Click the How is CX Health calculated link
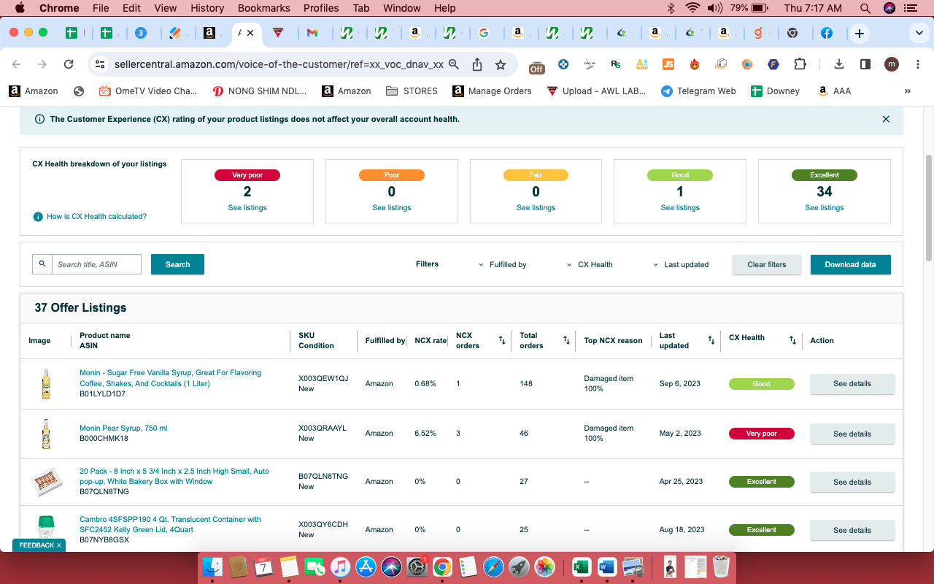 pyautogui.click(x=96, y=217)
